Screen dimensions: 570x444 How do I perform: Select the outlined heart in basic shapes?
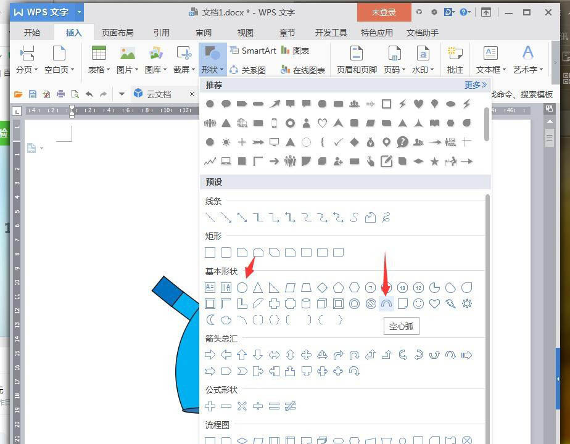click(434, 304)
